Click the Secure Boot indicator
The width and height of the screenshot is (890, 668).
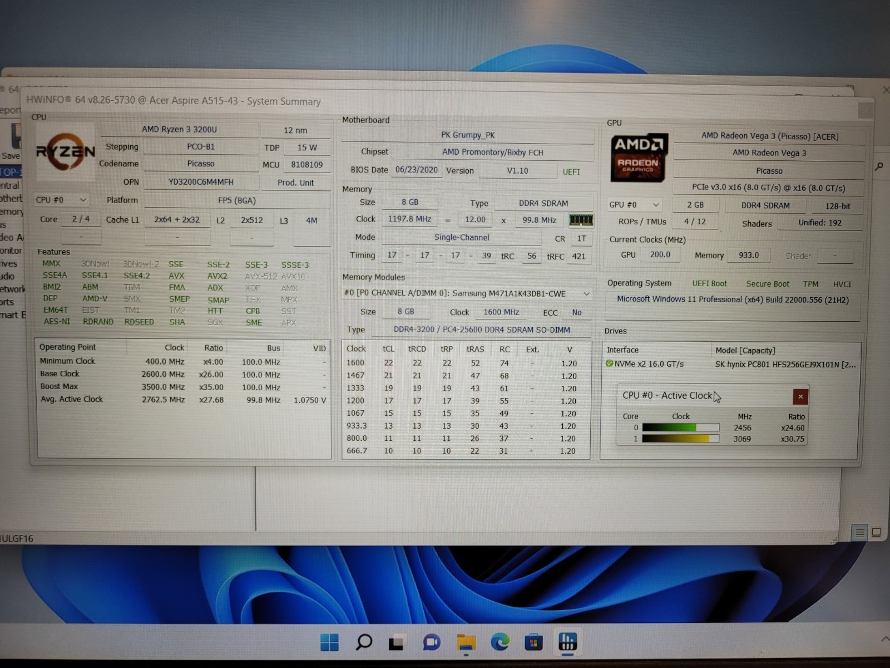point(768,283)
